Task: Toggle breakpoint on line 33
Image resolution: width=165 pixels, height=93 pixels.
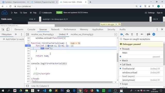Action: tap(28, 46)
